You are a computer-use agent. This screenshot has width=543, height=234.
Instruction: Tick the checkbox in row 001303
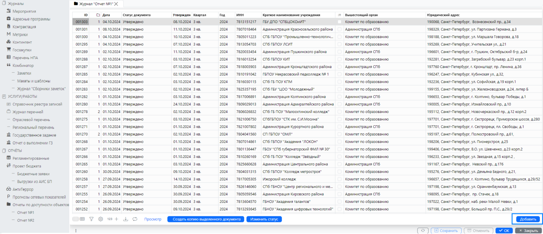coord(339,22)
